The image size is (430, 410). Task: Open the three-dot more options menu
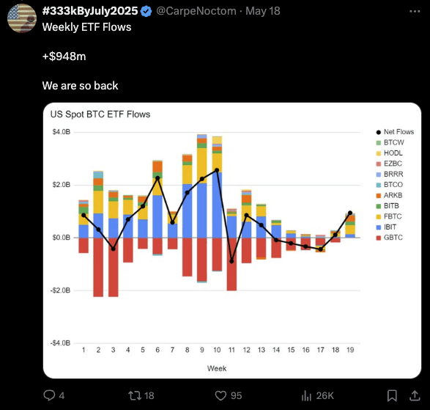click(415, 11)
